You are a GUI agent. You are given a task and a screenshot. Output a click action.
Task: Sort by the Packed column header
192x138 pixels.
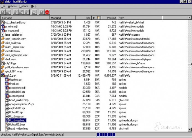(109, 18)
